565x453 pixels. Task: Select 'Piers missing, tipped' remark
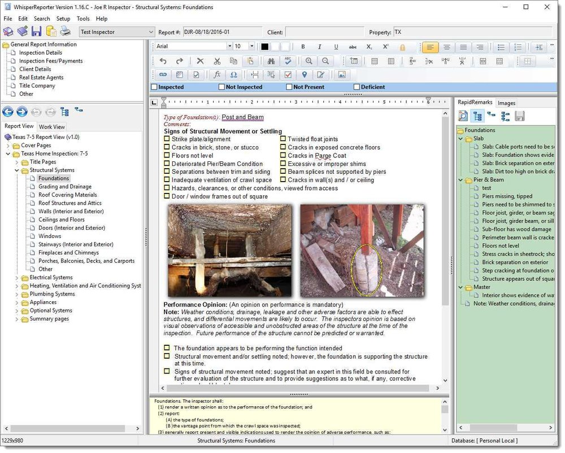click(x=507, y=196)
